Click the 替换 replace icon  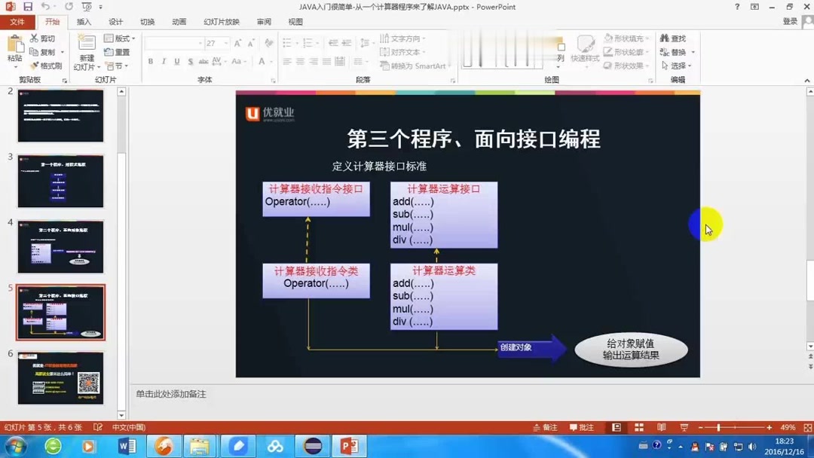coord(677,51)
